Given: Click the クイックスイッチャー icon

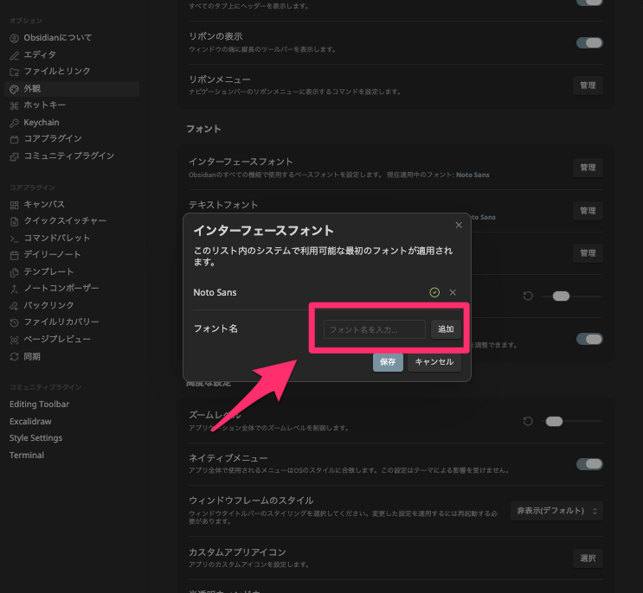Looking at the screenshot, I should pyautogui.click(x=15, y=222).
